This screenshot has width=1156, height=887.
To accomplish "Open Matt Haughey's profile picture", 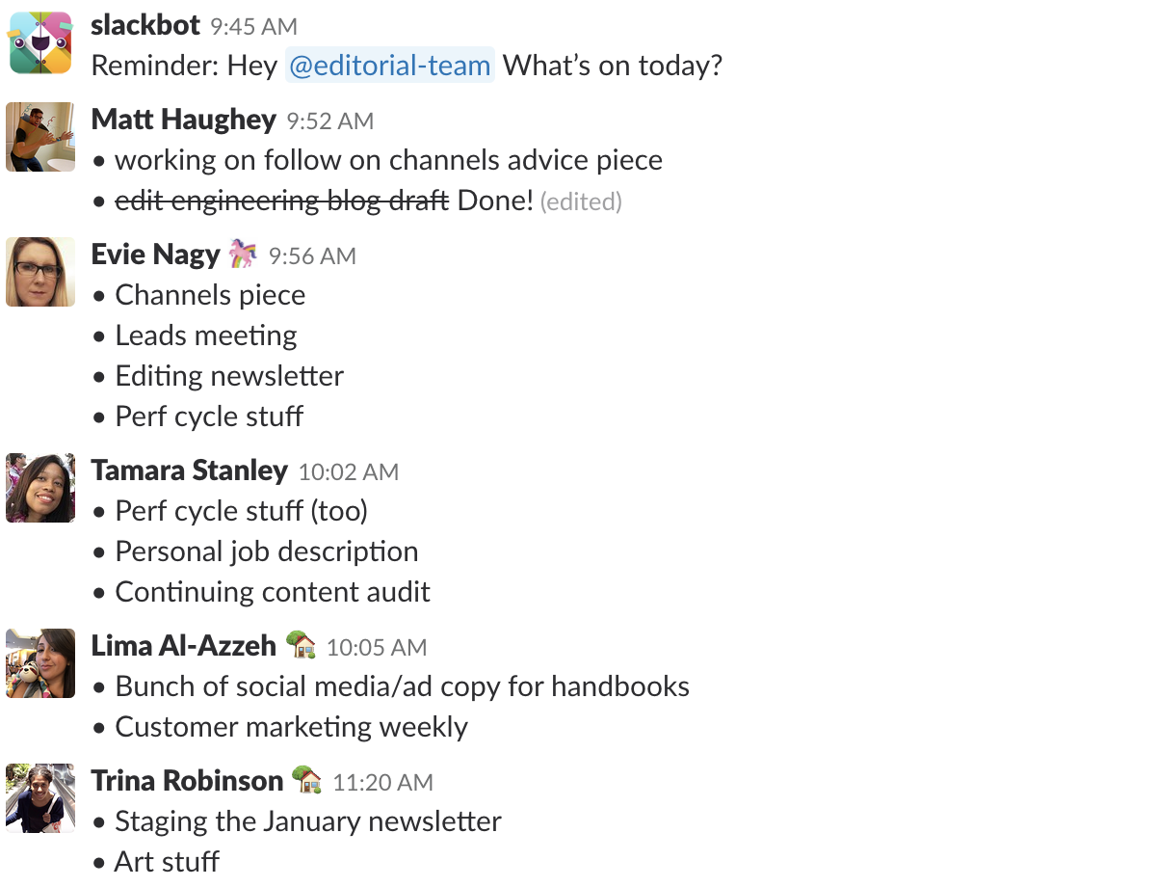I will click(40, 137).
